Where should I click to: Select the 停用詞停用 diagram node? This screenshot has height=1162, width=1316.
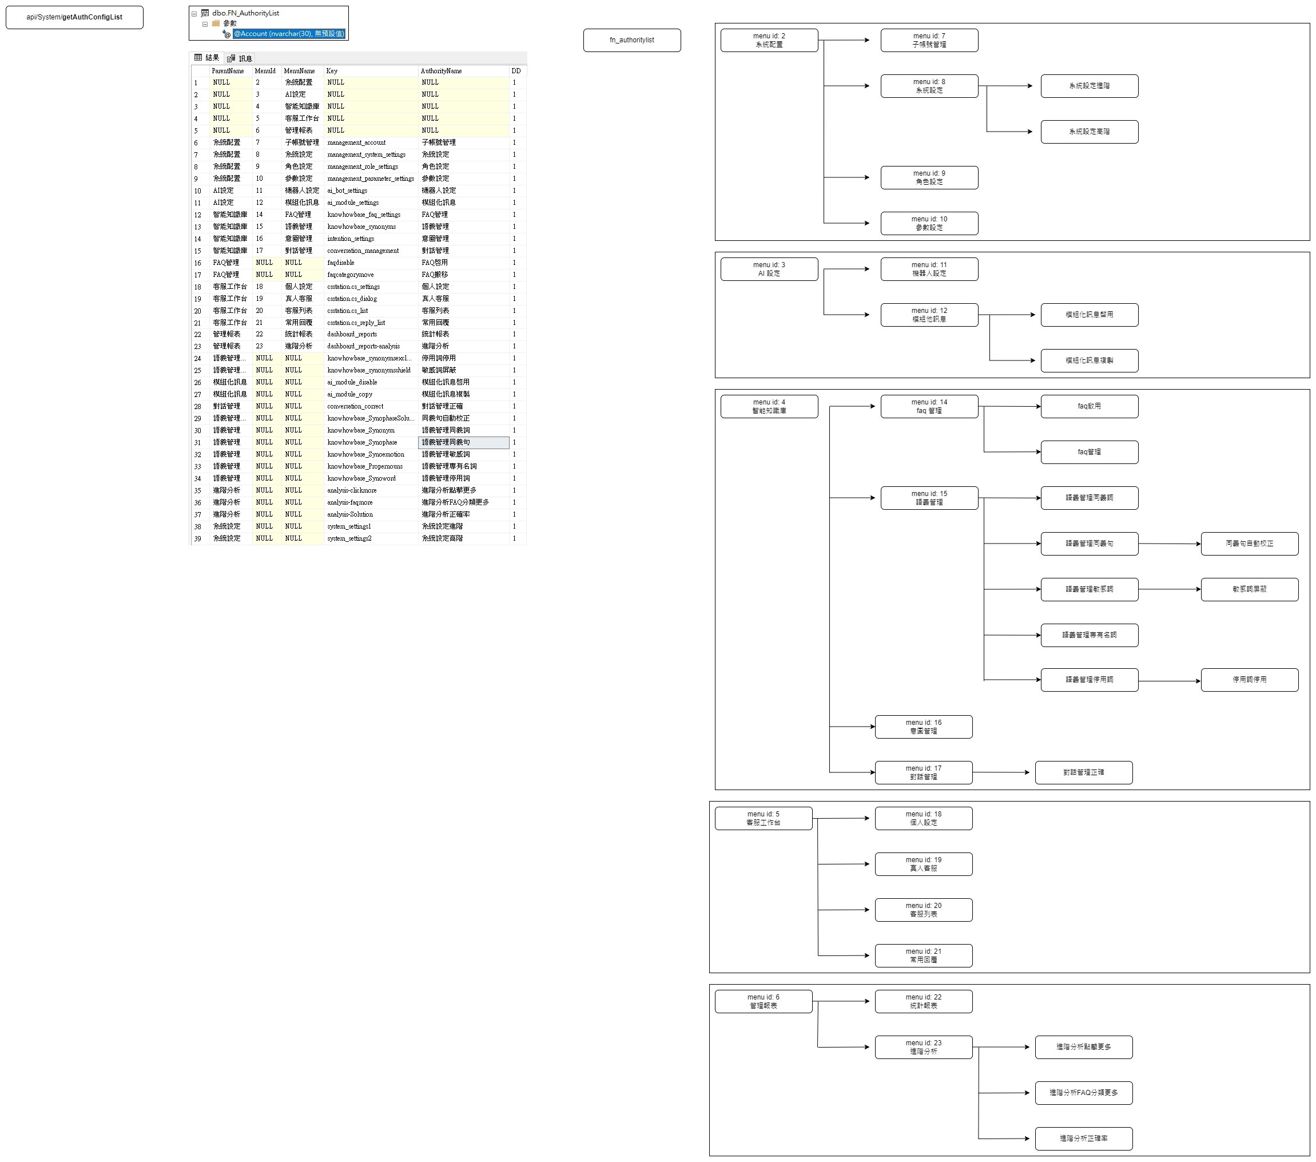pos(1249,679)
